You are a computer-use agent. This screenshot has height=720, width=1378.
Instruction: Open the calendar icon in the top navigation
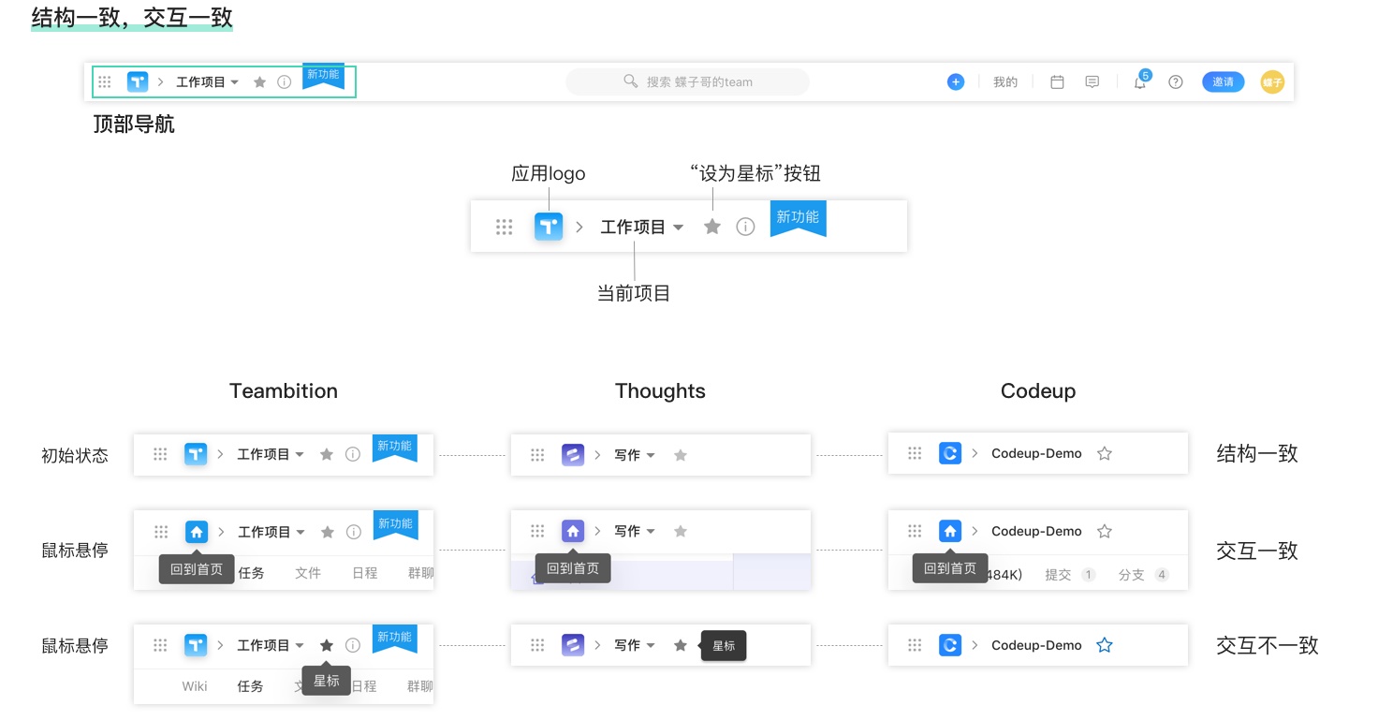point(1057,82)
